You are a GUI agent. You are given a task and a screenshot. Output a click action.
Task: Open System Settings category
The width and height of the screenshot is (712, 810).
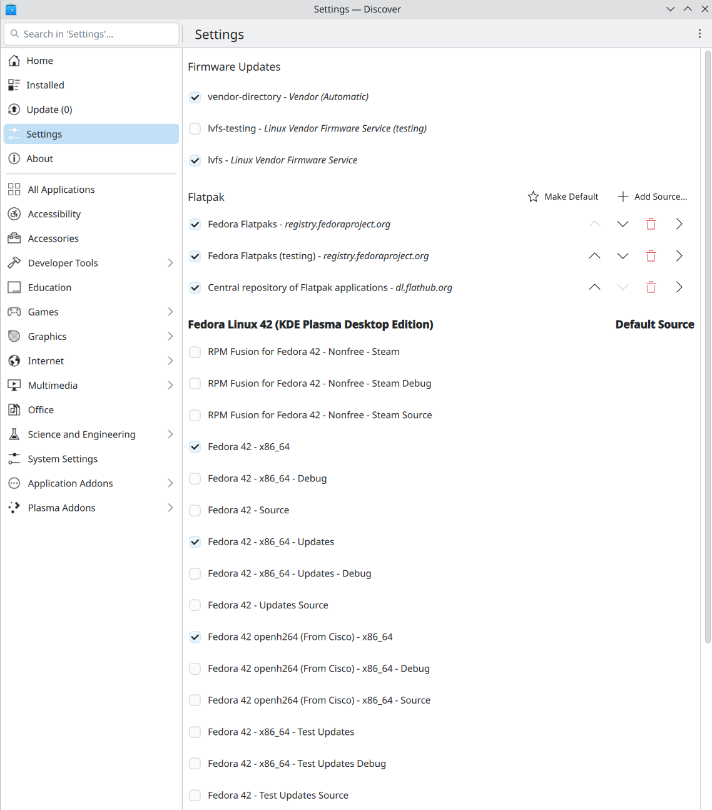(x=91, y=458)
